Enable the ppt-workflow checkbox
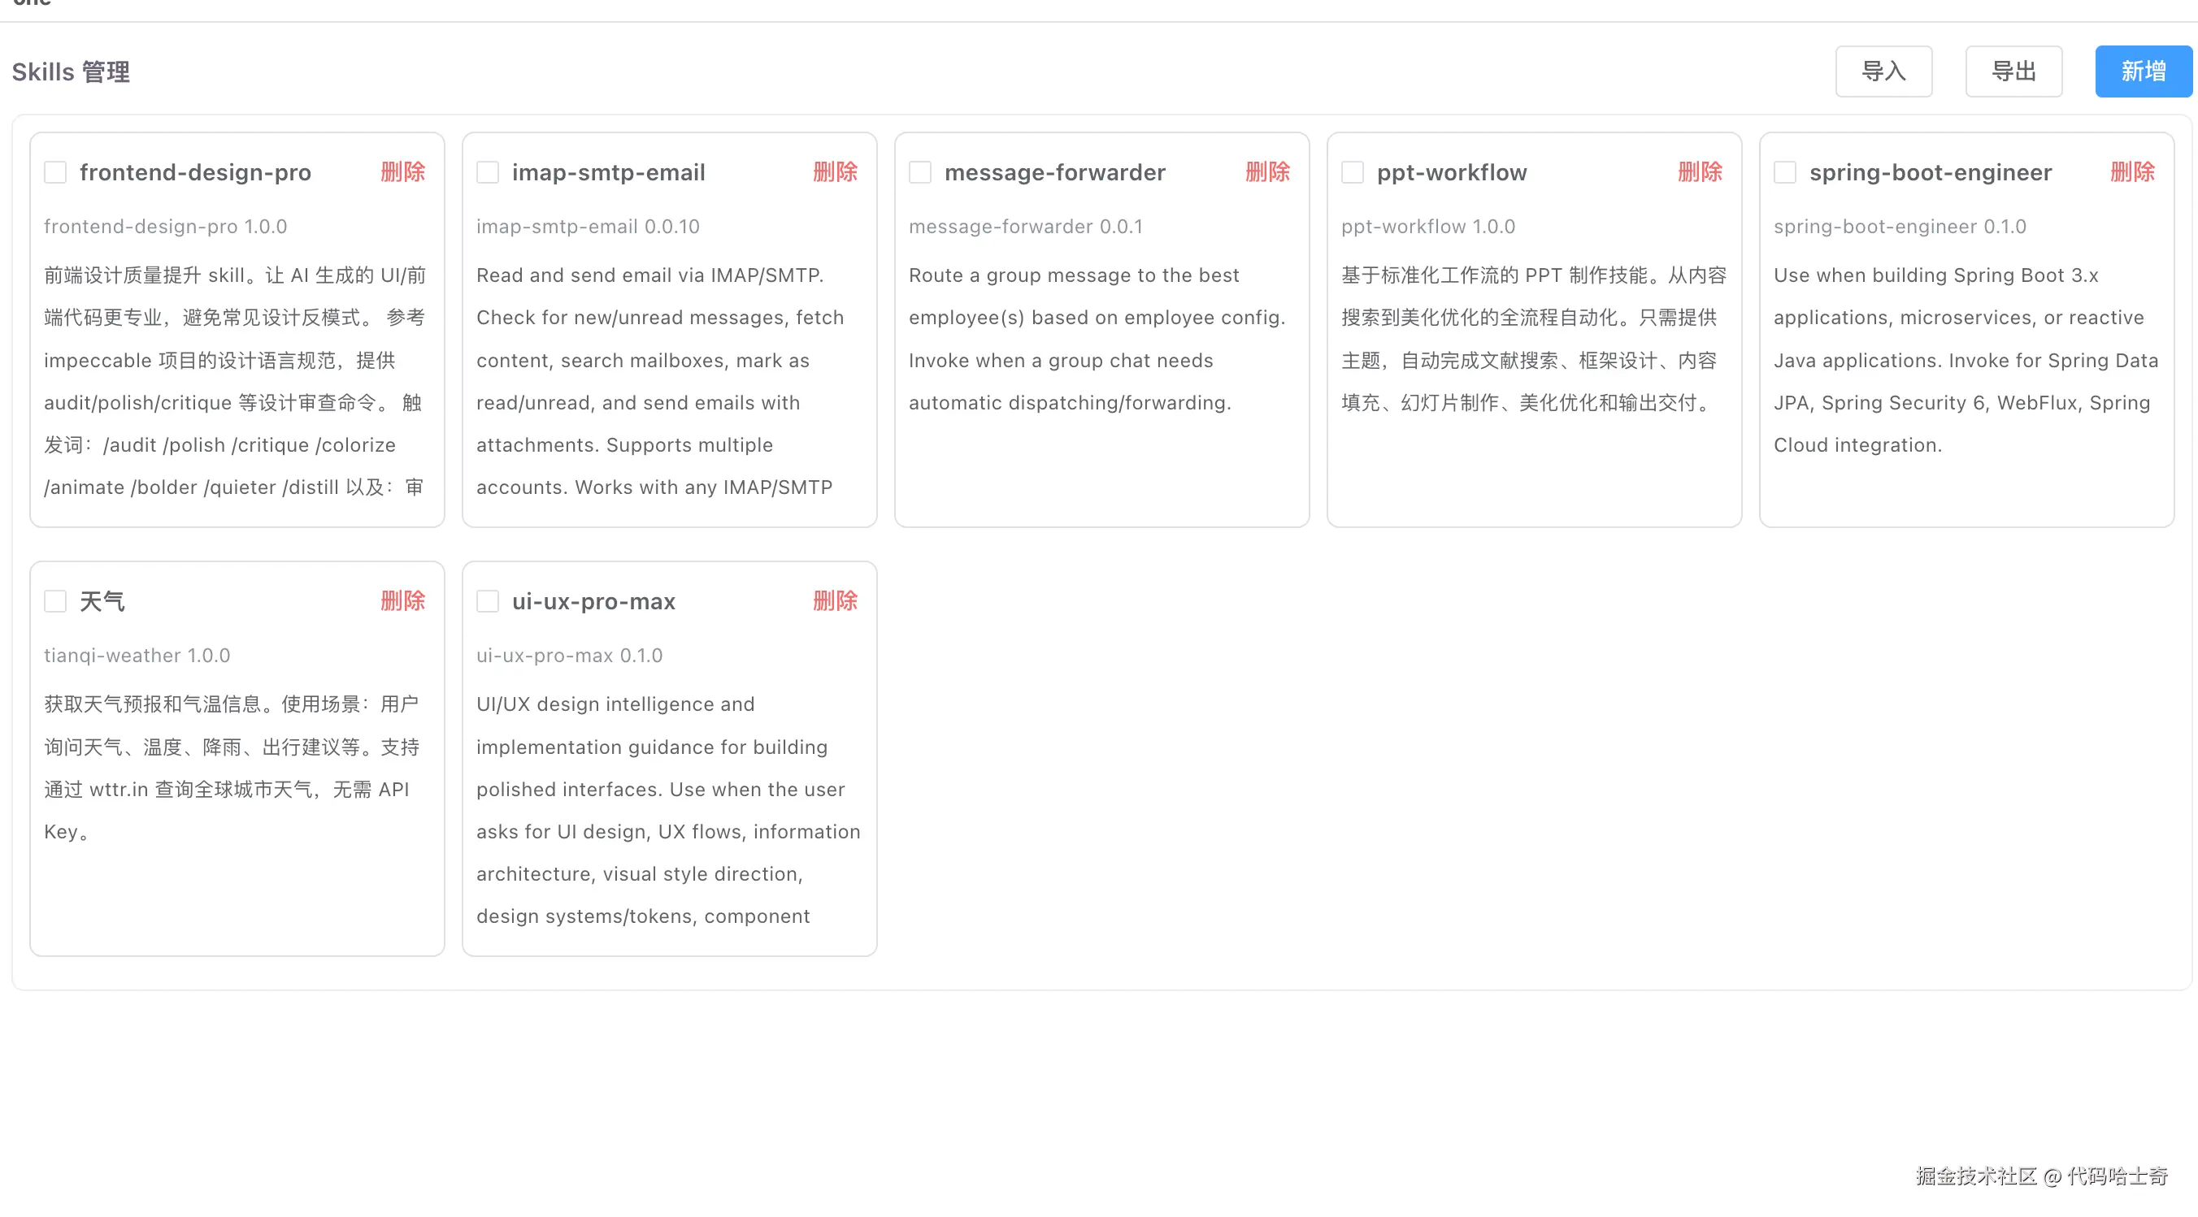2198x1217 pixels. pos(1353,172)
